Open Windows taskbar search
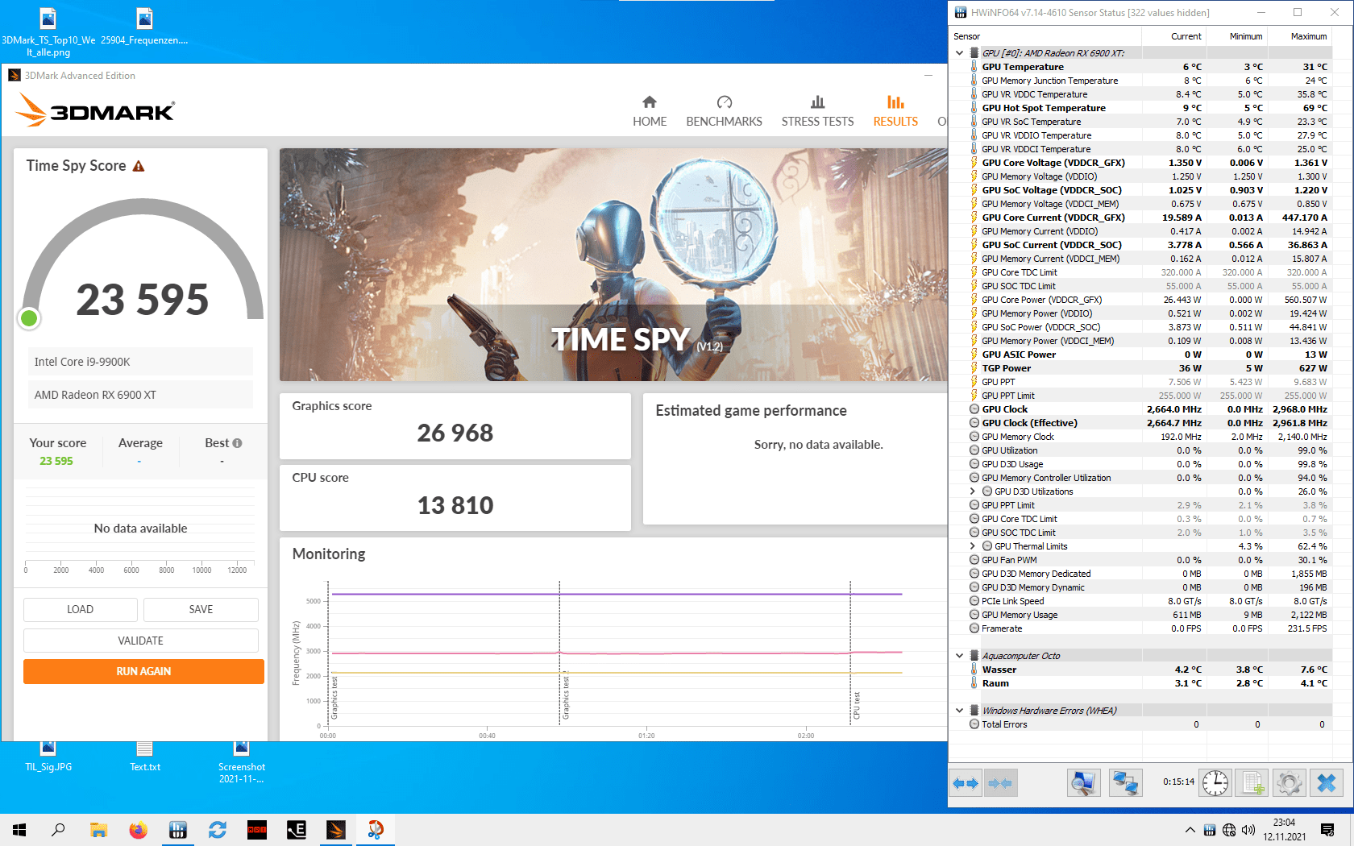 [58, 830]
